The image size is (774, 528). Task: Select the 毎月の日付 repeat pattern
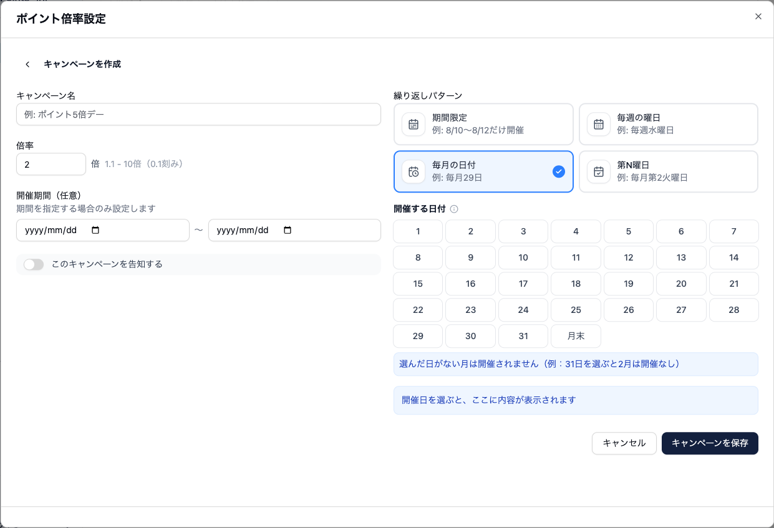tap(483, 171)
